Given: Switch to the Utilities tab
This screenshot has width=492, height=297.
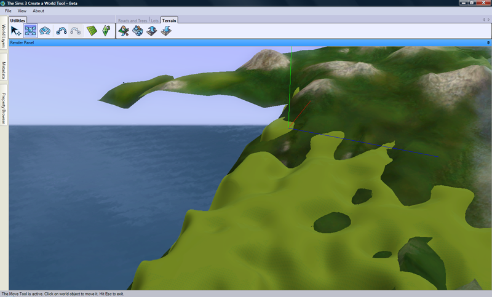Looking at the screenshot, I should [18, 20].
